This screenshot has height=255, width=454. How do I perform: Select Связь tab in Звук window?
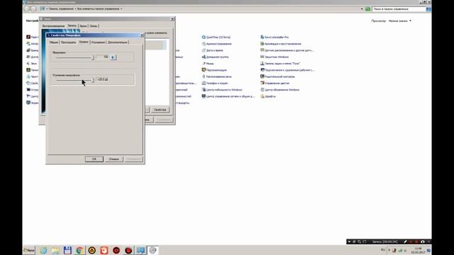[x=93, y=26]
